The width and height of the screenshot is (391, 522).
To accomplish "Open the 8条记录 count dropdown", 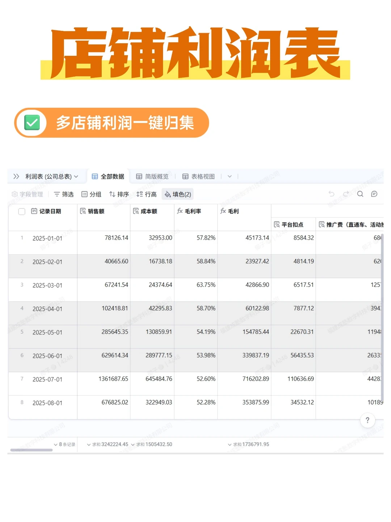I will point(65,444).
